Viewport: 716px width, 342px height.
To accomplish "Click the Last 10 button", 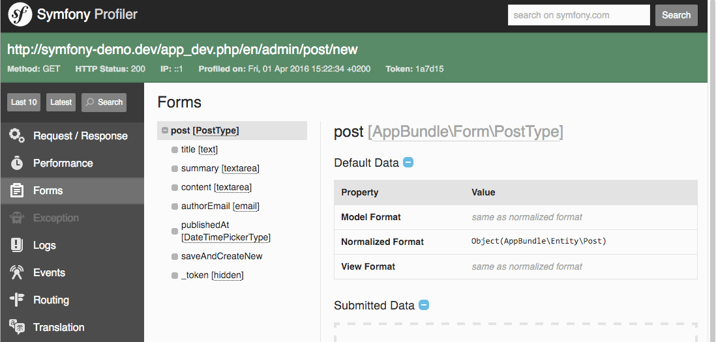I will (23, 102).
